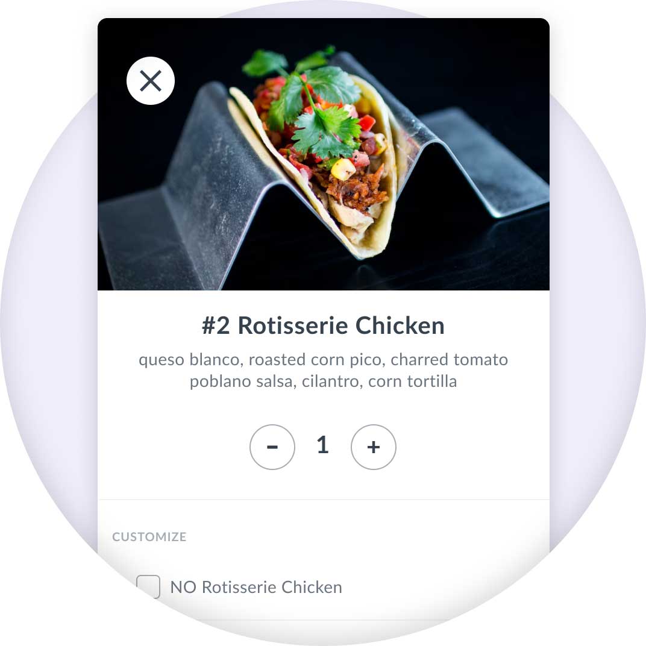
Task: Close the item details with the X icon
Action: tap(151, 81)
